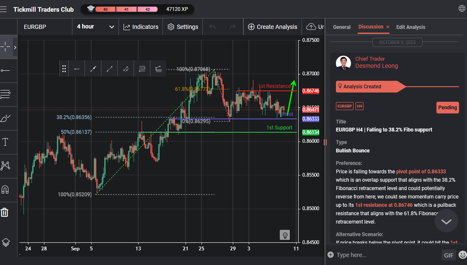This screenshot has width=467, height=265.
Task: Click the OCTOBER 9, 2023 date label
Action: click(397, 42)
